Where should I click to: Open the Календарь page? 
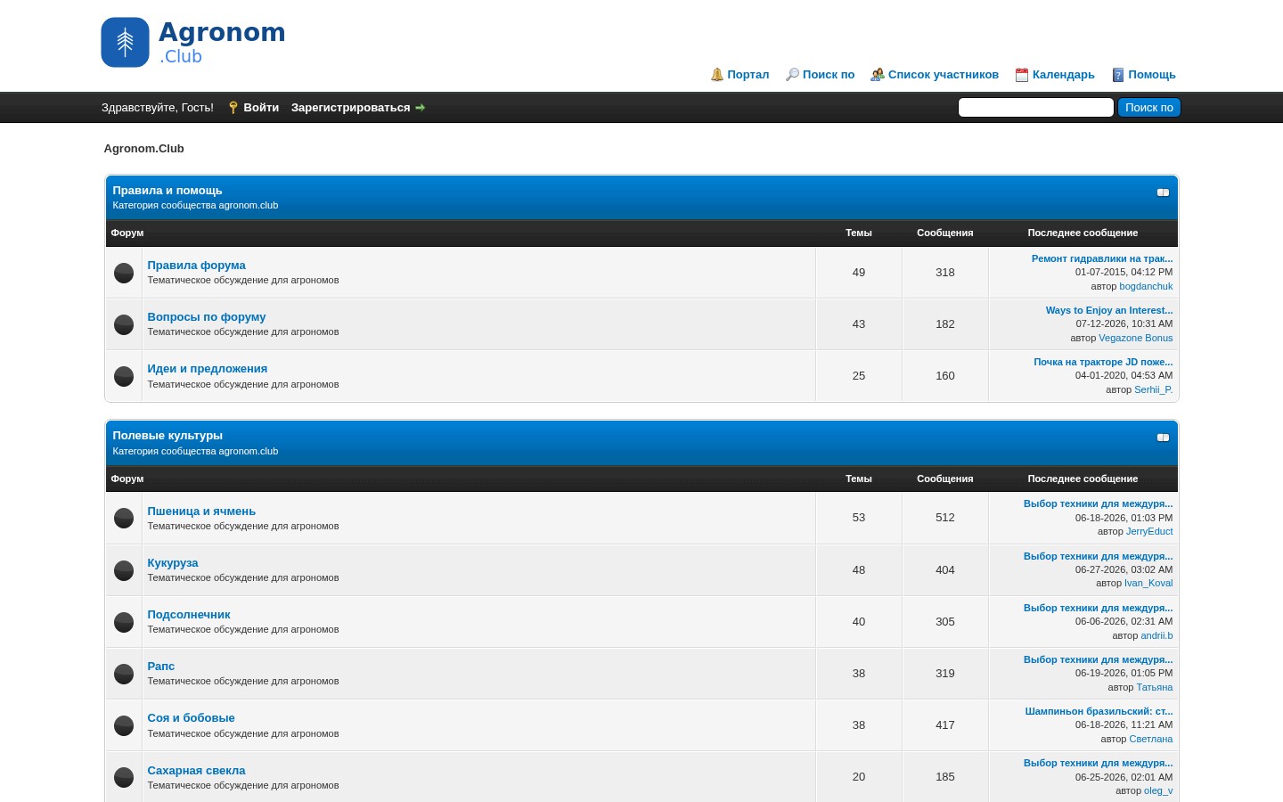click(x=1063, y=75)
